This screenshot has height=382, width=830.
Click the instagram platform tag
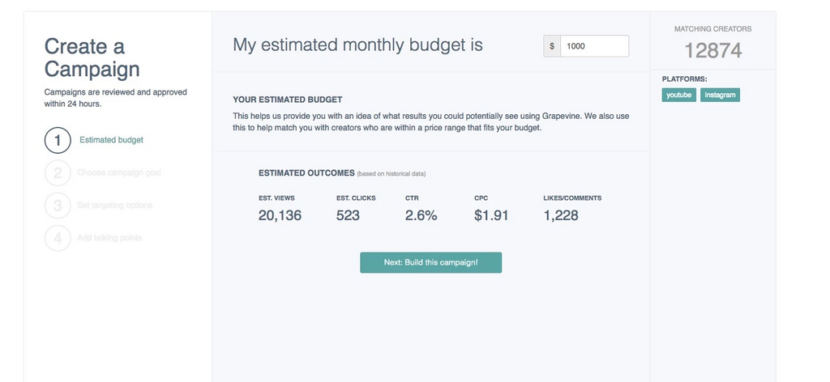(x=720, y=95)
